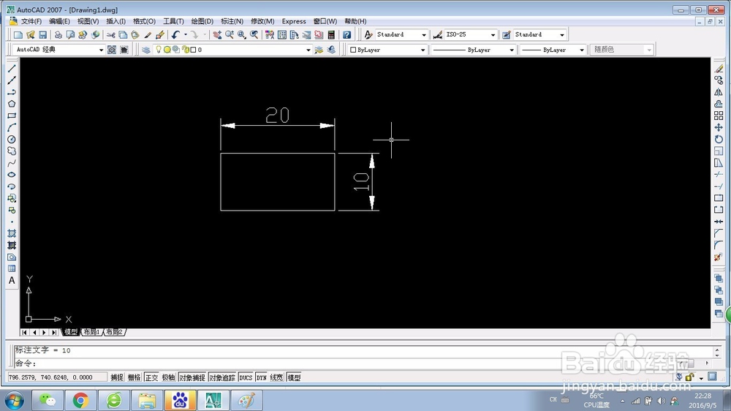Select the Arc tool
The image size is (731, 411).
[12, 127]
